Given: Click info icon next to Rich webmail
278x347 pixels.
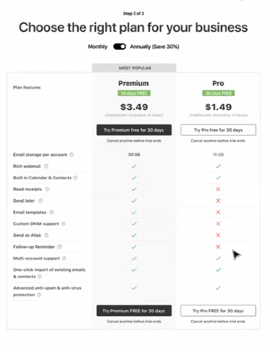Looking at the screenshot, I should pos(46,166).
